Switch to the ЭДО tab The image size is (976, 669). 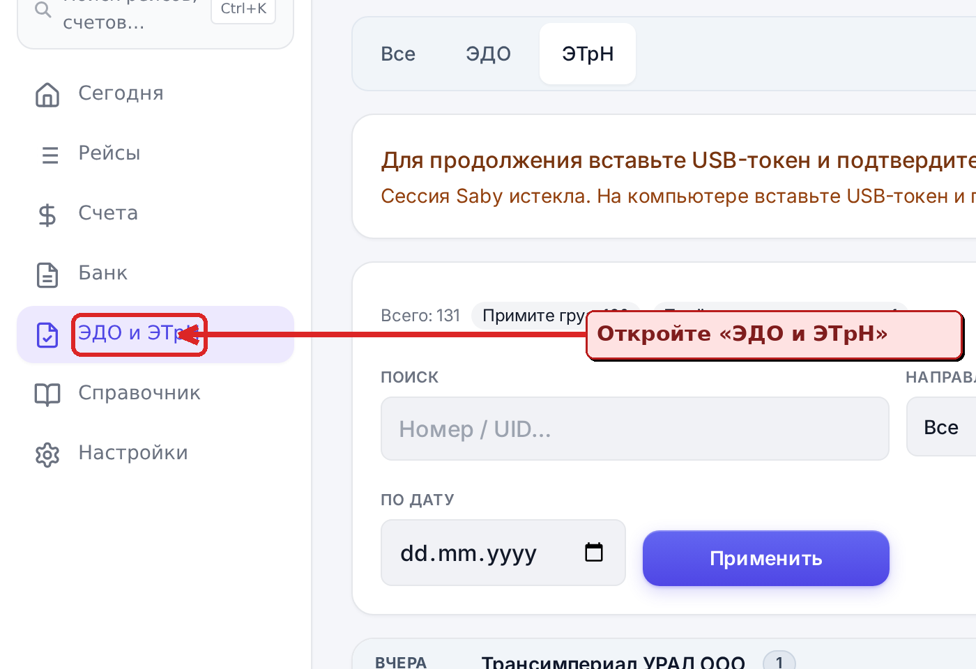click(488, 54)
